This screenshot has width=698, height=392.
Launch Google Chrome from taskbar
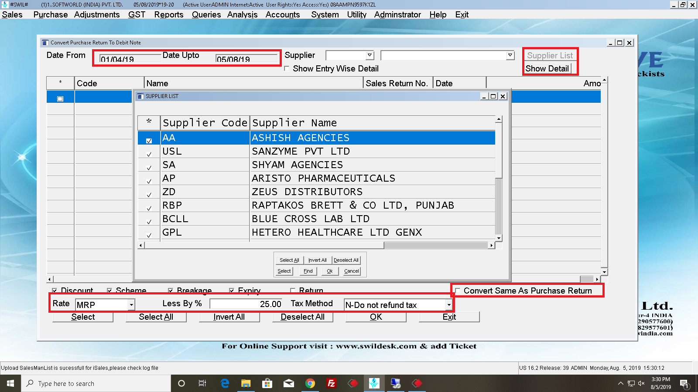(310, 383)
